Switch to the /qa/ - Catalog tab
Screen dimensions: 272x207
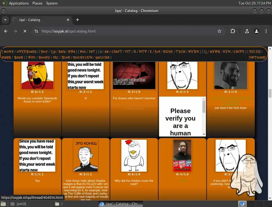click(41, 20)
